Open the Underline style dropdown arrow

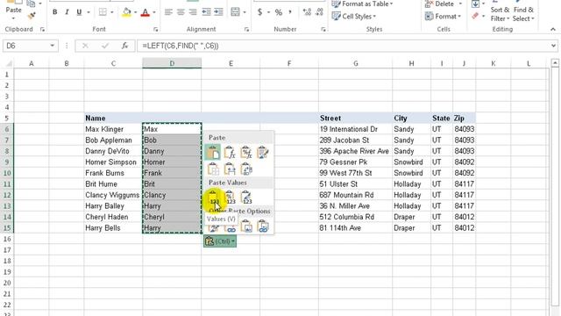(x=88, y=12)
